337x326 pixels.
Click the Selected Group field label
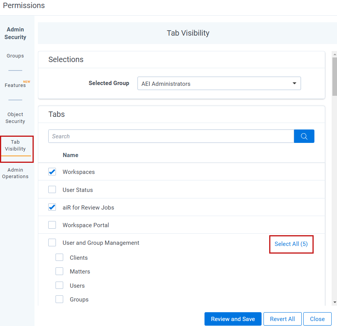109,83
